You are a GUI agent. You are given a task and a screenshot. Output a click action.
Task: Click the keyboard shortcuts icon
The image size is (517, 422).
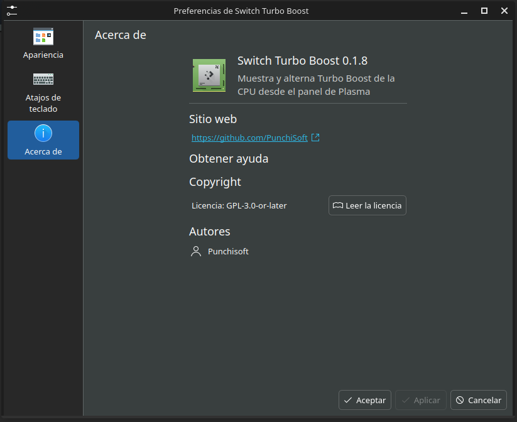43,79
